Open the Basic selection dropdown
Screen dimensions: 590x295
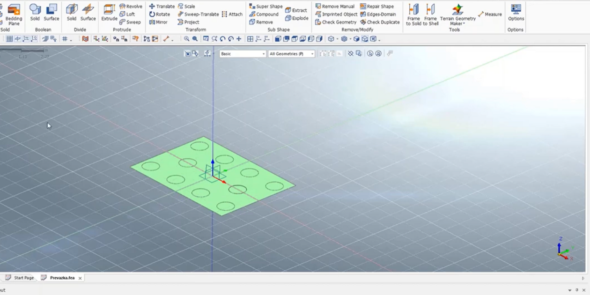click(x=243, y=54)
